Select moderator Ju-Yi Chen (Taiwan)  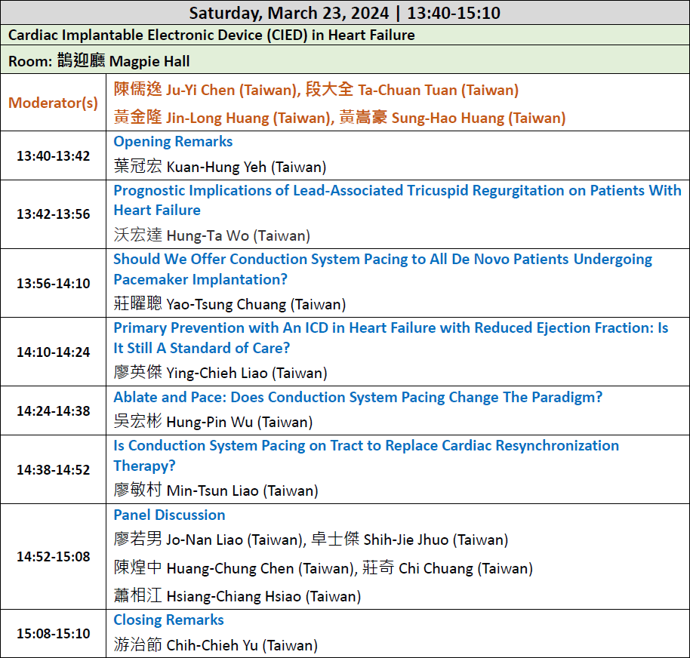tap(207, 90)
